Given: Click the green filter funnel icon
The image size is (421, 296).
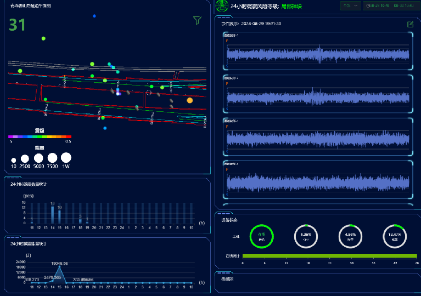Looking at the screenshot, I should pos(197,20).
